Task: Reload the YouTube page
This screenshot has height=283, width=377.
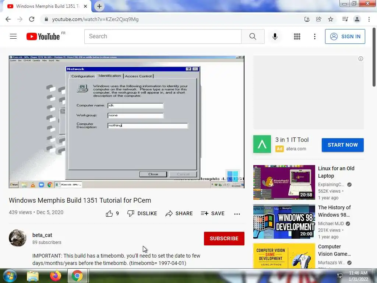Action: [x=32, y=19]
